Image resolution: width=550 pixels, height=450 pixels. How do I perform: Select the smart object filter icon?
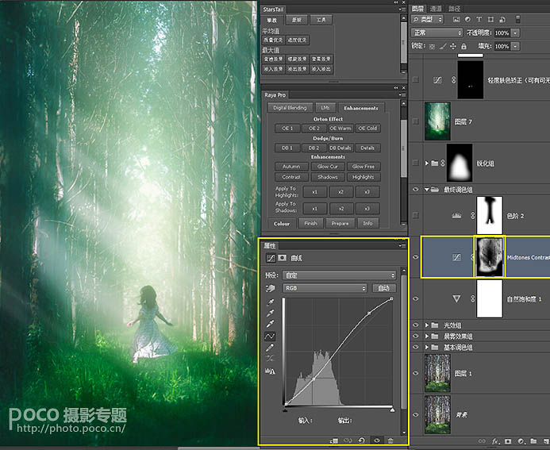(x=502, y=20)
